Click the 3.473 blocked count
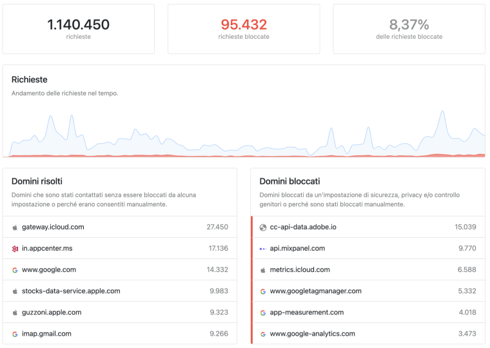The image size is (490, 348). [x=467, y=334]
